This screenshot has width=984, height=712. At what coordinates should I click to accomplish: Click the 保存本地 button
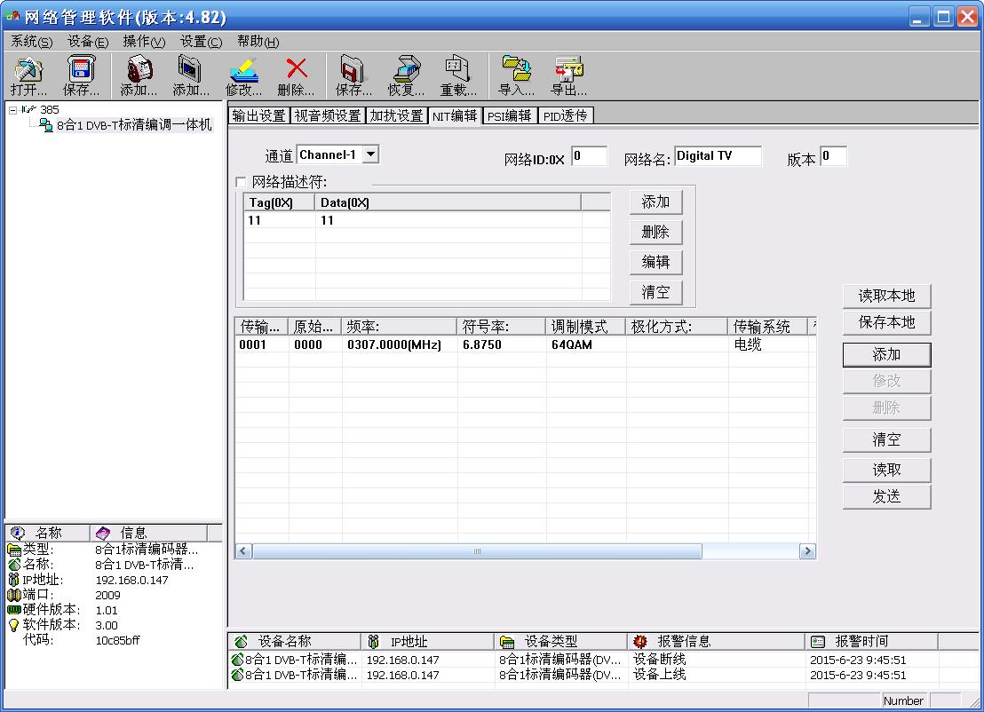[x=886, y=322]
